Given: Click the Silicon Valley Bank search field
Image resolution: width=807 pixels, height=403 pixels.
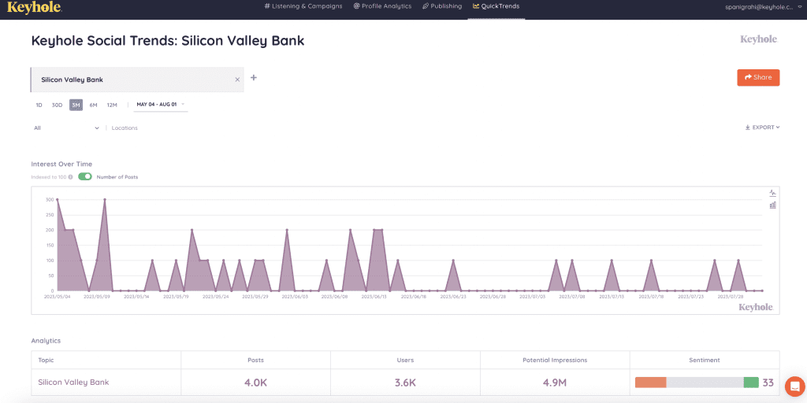Looking at the screenshot, I should click(x=137, y=79).
